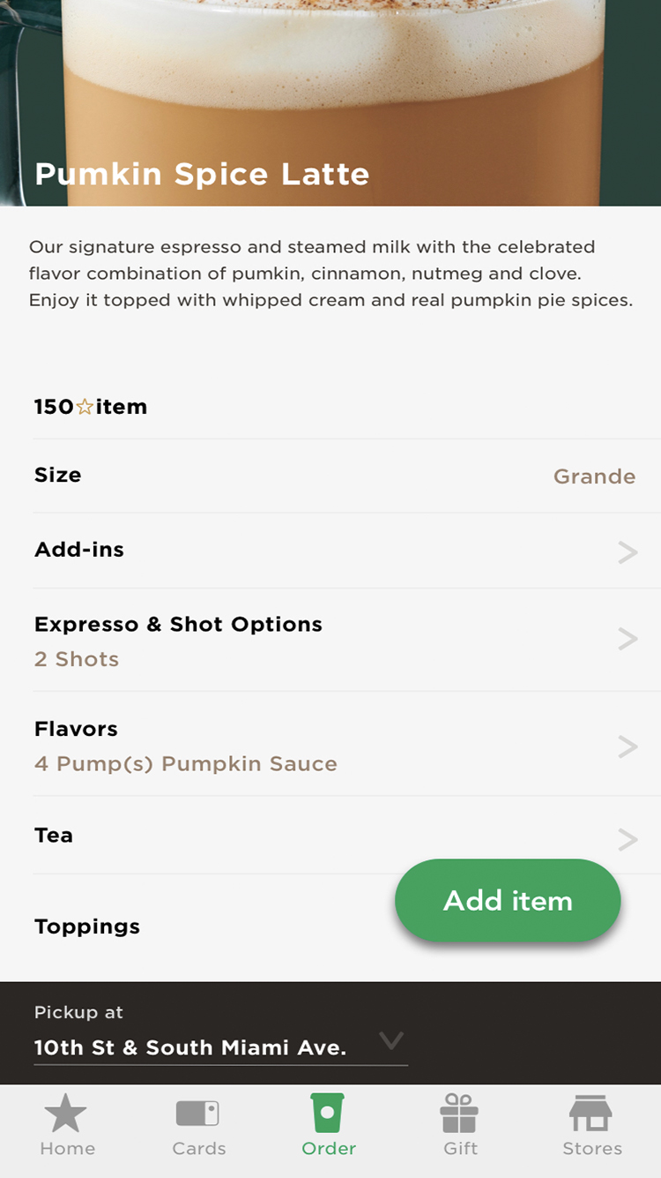Tap the Home star icon
This screenshot has width=661, height=1178.
pos(66,1114)
